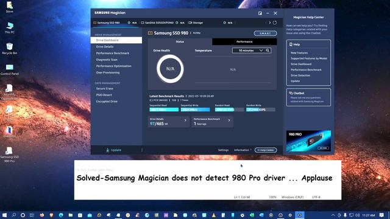The image size is (390, 219).
Task: Click the Help book icon in Magician Help Center
Action: [291, 44]
